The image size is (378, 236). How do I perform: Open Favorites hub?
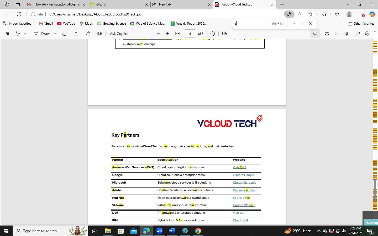pyautogui.click(x=337, y=14)
